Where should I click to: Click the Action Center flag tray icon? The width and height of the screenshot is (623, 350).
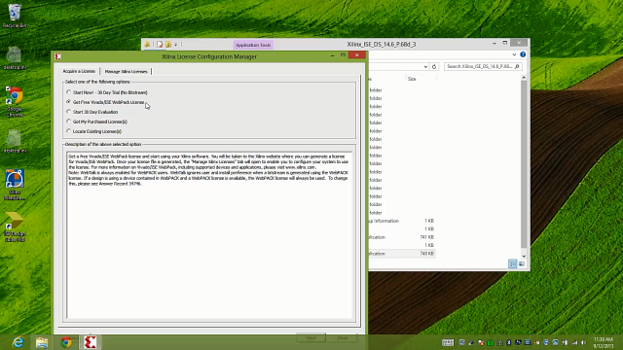481,342
